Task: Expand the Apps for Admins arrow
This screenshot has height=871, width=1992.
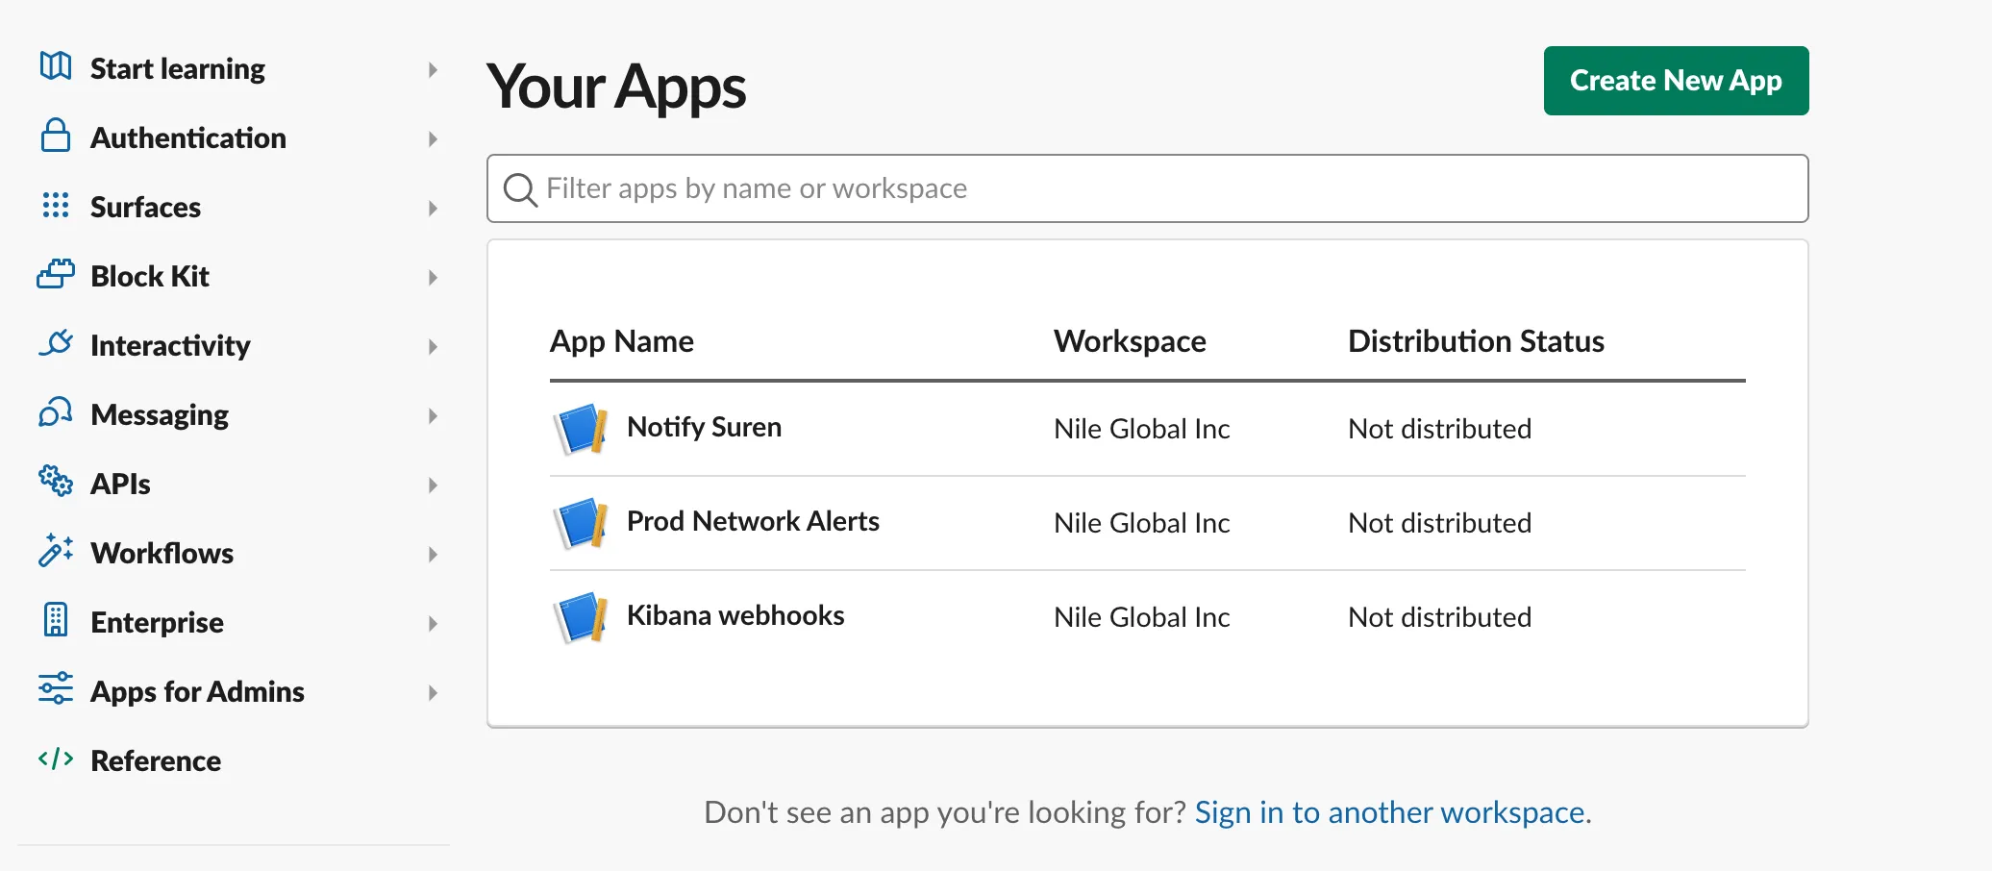Action: click(x=433, y=692)
